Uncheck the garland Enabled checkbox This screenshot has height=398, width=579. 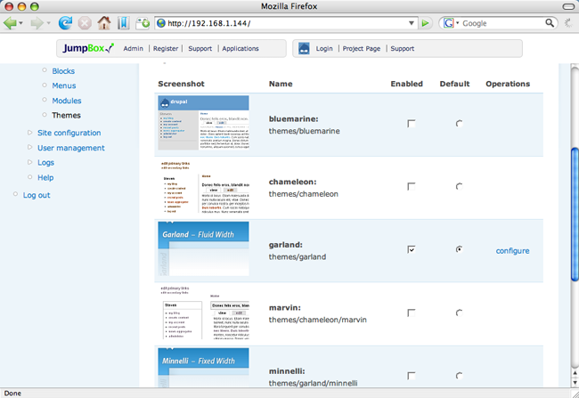pos(411,249)
